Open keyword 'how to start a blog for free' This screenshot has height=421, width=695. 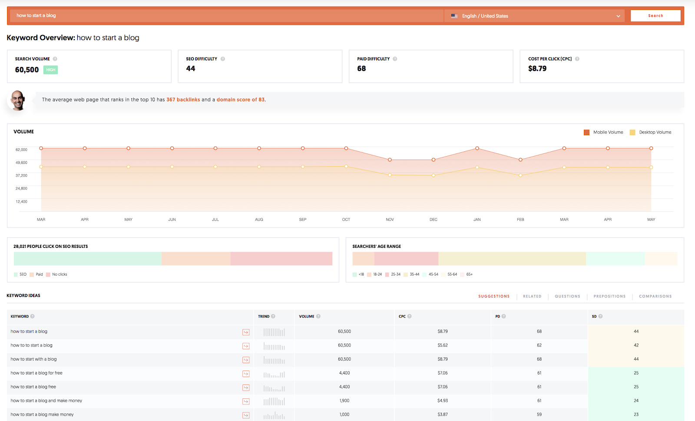[36, 373]
